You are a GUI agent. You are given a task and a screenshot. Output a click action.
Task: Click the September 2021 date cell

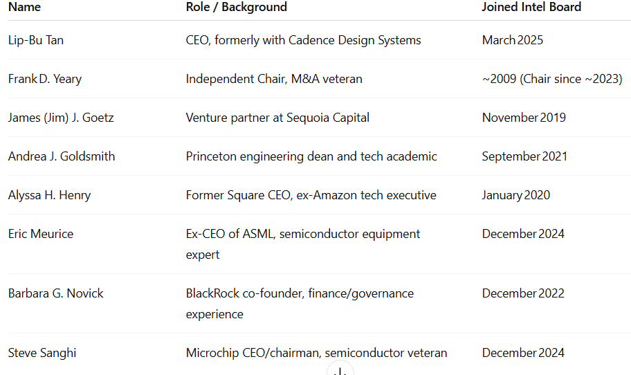coord(524,156)
